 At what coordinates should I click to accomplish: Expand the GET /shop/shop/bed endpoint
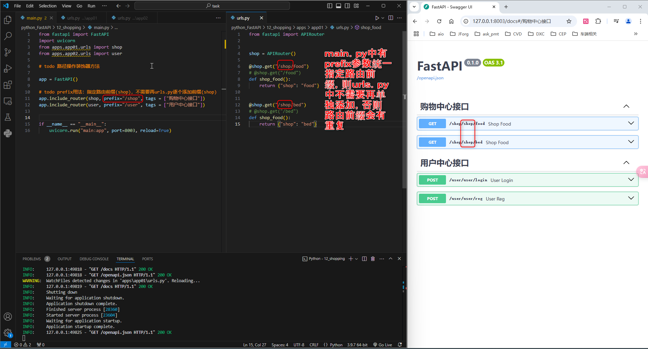[x=631, y=142]
